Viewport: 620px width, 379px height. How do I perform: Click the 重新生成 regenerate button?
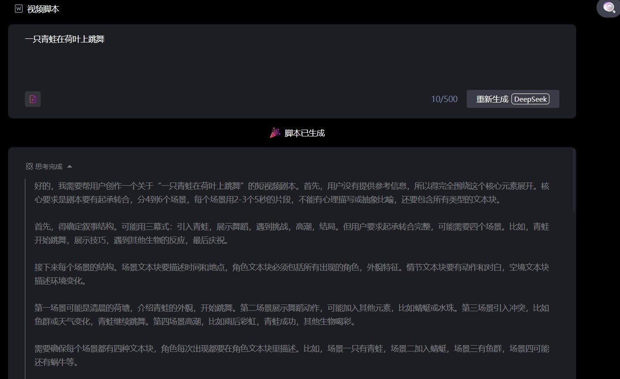click(x=492, y=99)
